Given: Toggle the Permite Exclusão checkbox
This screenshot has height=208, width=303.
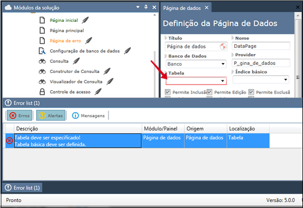Looking at the screenshot, I should [x=251, y=92].
